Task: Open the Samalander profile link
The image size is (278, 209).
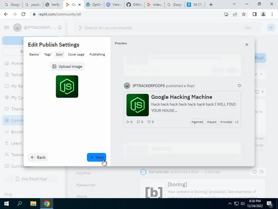Action: pos(159,172)
